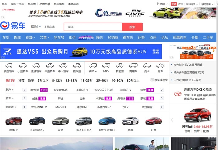Screen dimensions: 218x150
Task: Select the 80万以上 price tab
Action: click(x=133, y=81)
